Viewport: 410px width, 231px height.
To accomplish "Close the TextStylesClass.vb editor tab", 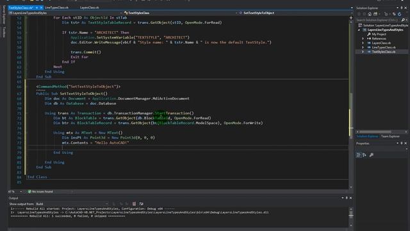I will [x=41, y=8].
